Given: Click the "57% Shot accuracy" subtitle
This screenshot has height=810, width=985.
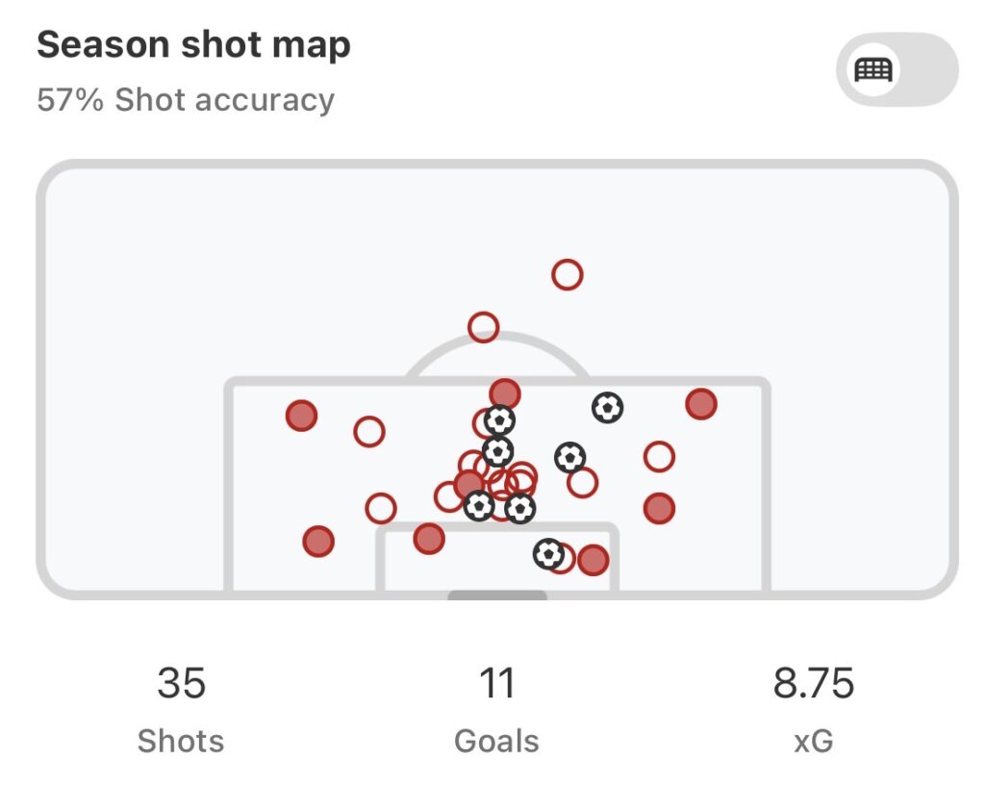Looking at the screenshot, I should point(186,99).
